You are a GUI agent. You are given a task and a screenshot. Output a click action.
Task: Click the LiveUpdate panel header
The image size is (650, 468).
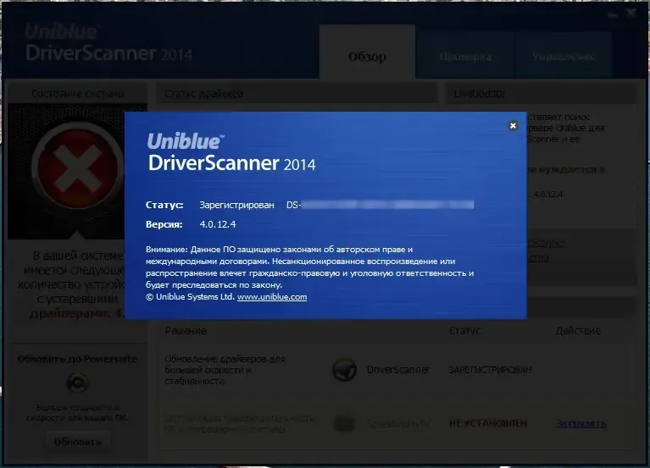[540, 94]
